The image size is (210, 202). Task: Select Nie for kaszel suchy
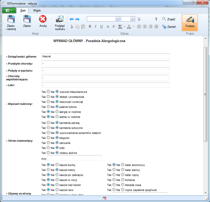coord(57,165)
